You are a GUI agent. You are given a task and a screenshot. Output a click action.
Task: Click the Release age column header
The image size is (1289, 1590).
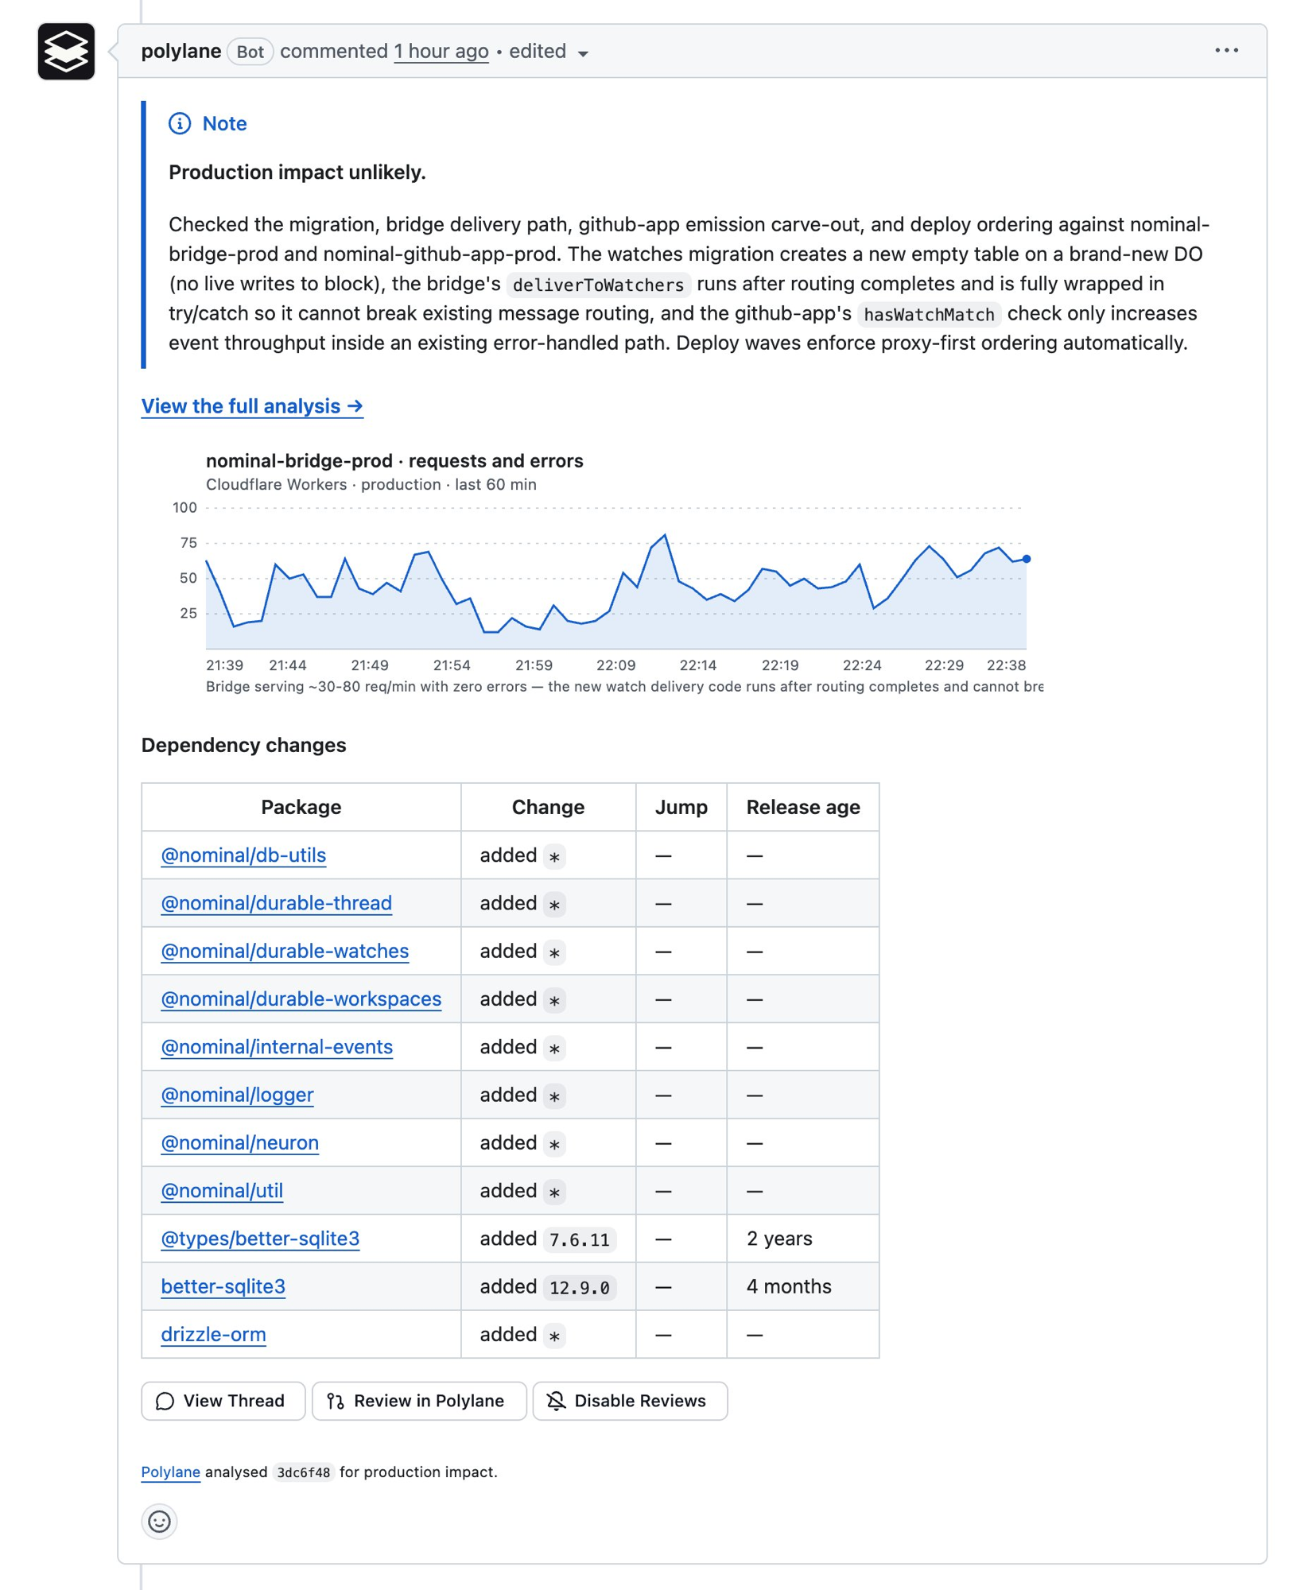click(x=803, y=807)
